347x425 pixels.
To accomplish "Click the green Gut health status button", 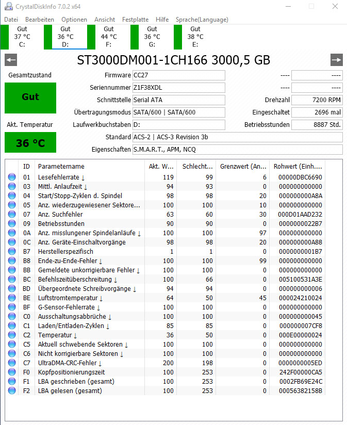I will [x=30, y=98].
